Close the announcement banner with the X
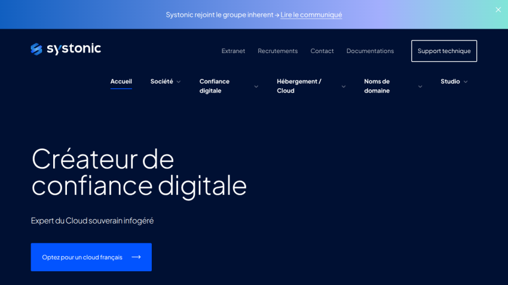508x285 pixels. pos(498,10)
